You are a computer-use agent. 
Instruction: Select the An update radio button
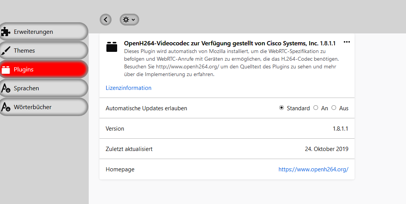click(316, 108)
